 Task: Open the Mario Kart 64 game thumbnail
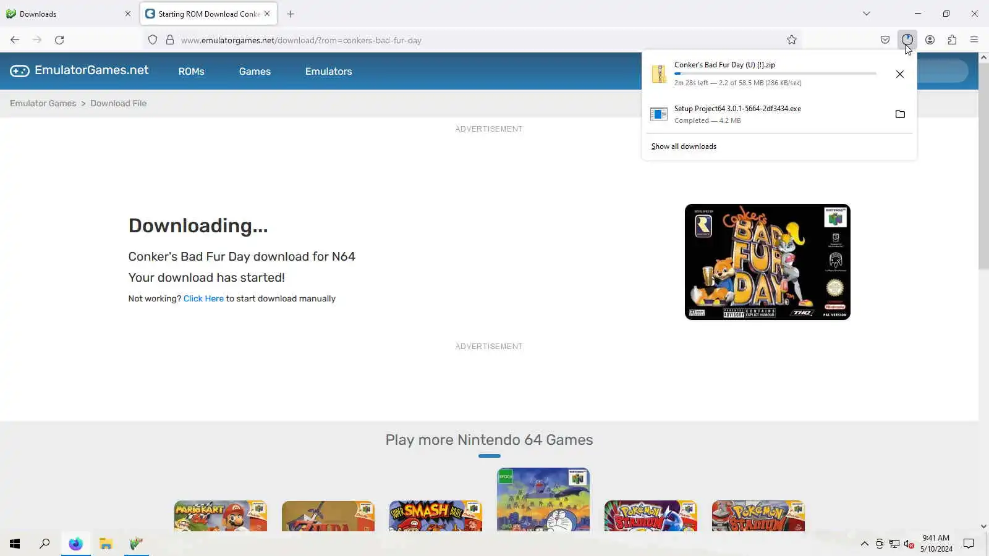221,516
